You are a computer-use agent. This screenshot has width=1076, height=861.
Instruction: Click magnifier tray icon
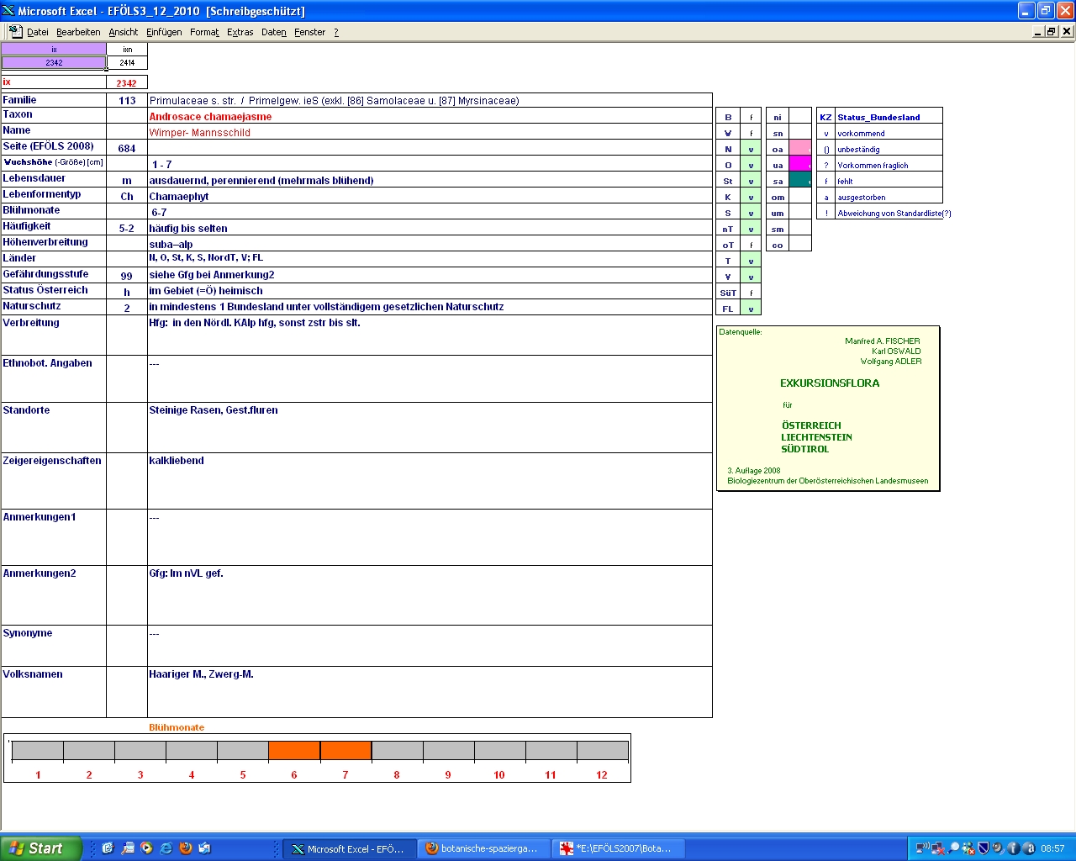953,848
